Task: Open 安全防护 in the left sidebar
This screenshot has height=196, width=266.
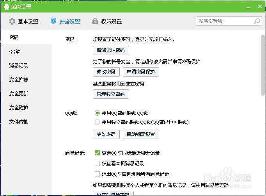Action: pos(26,108)
